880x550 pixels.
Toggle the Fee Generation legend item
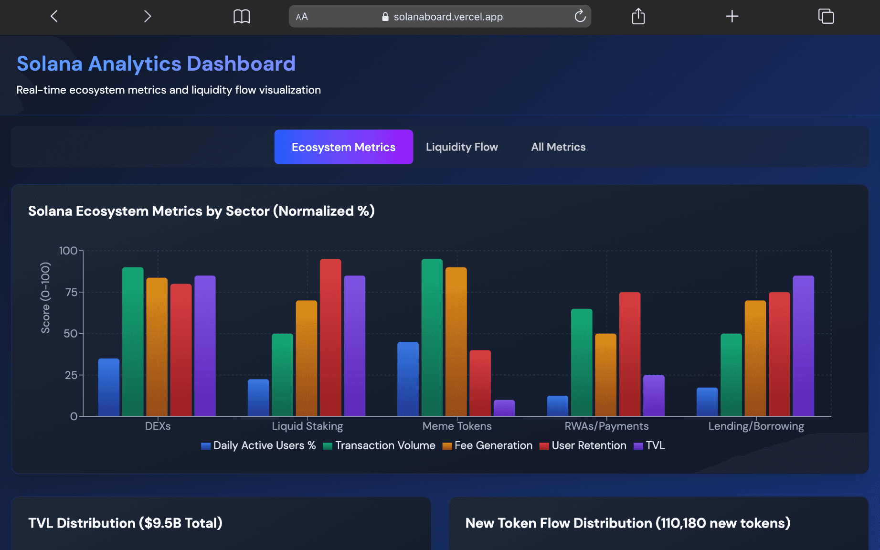pos(487,445)
